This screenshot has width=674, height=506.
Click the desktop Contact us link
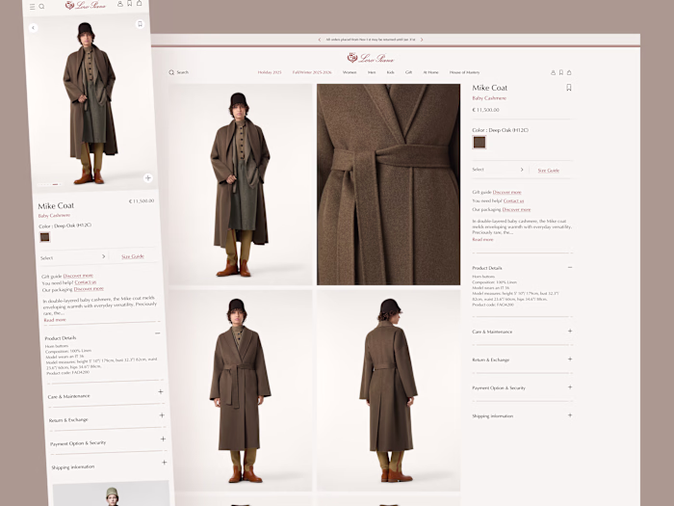coord(513,200)
